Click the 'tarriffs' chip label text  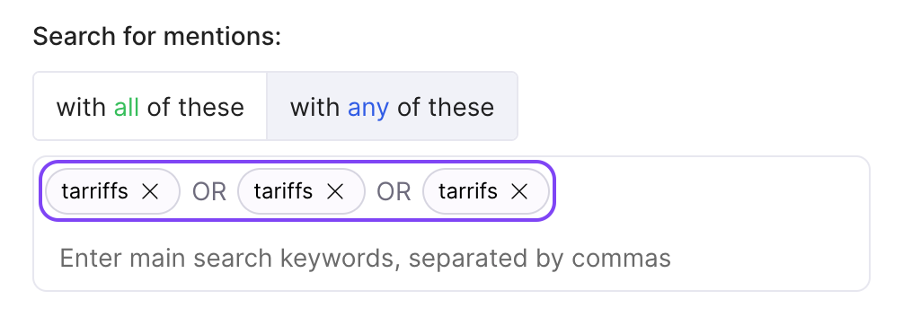[x=95, y=191]
